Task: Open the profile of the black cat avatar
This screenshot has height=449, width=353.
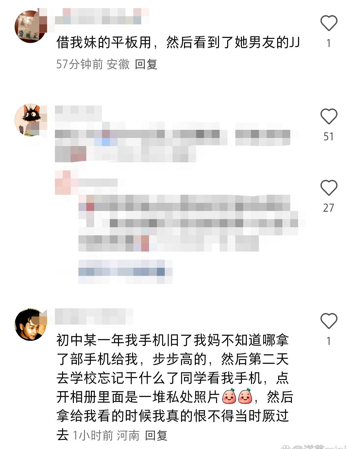Action: (31, 120)
